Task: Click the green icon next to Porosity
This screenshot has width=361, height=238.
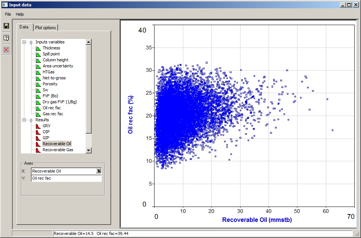Action: pyautogui.click(x=38, y=84)
